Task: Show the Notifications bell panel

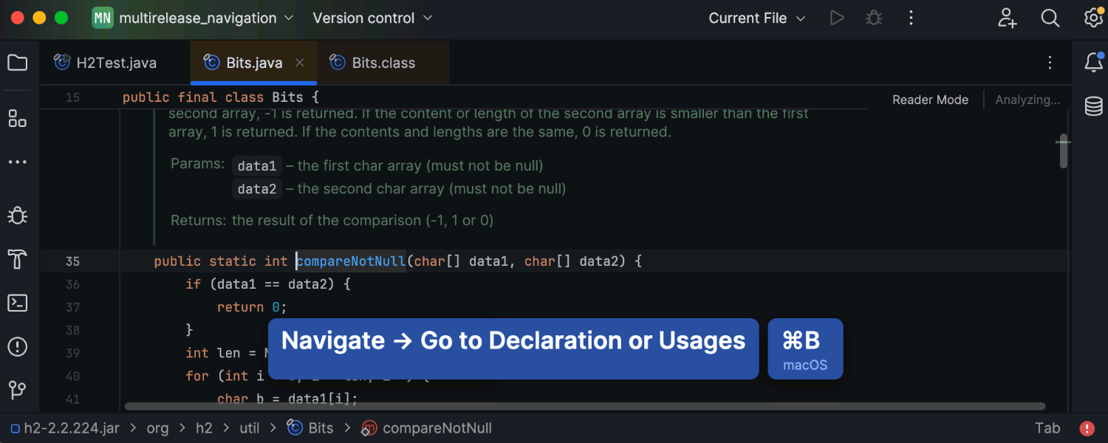Action: (1093, 63)
